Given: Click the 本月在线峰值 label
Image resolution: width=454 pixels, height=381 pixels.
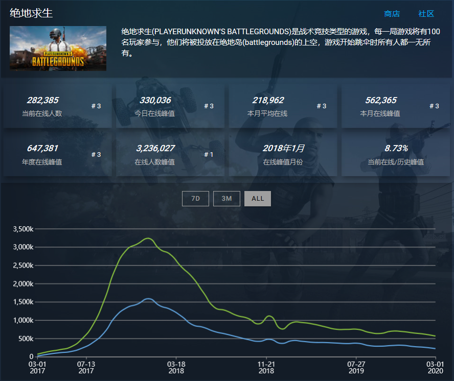Looking at the screenshot, I should [380, 113].
